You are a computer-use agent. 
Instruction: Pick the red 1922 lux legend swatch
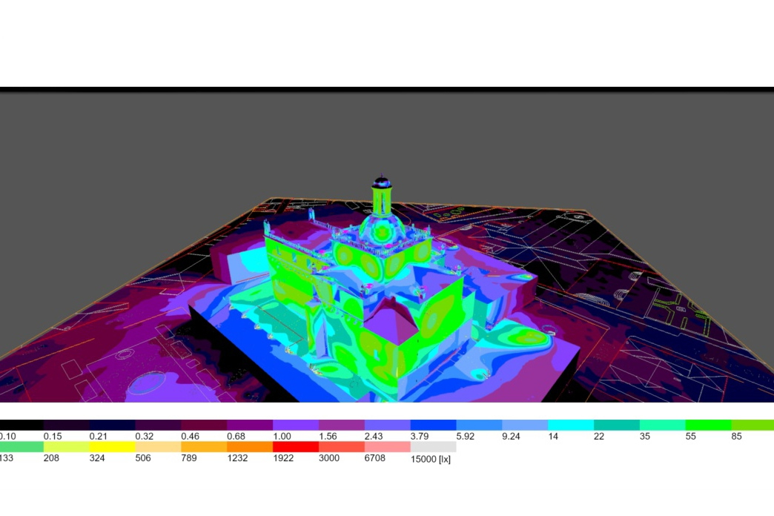tap(295, 447)
